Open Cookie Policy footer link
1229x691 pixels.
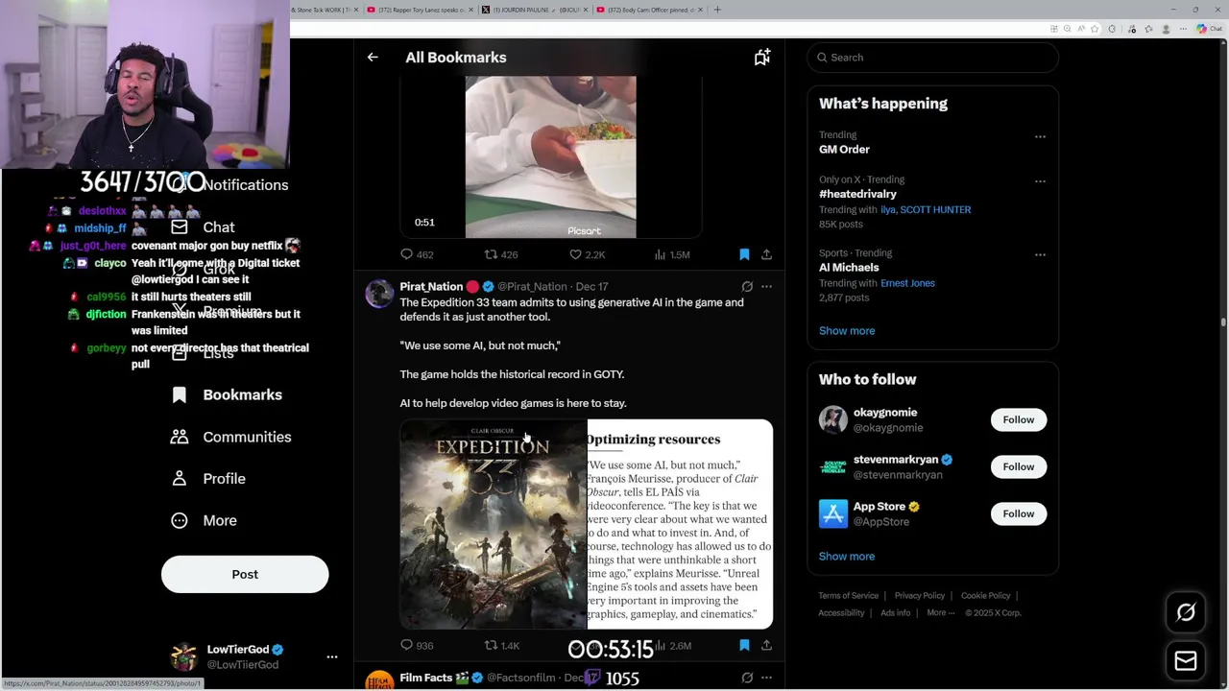986,596
